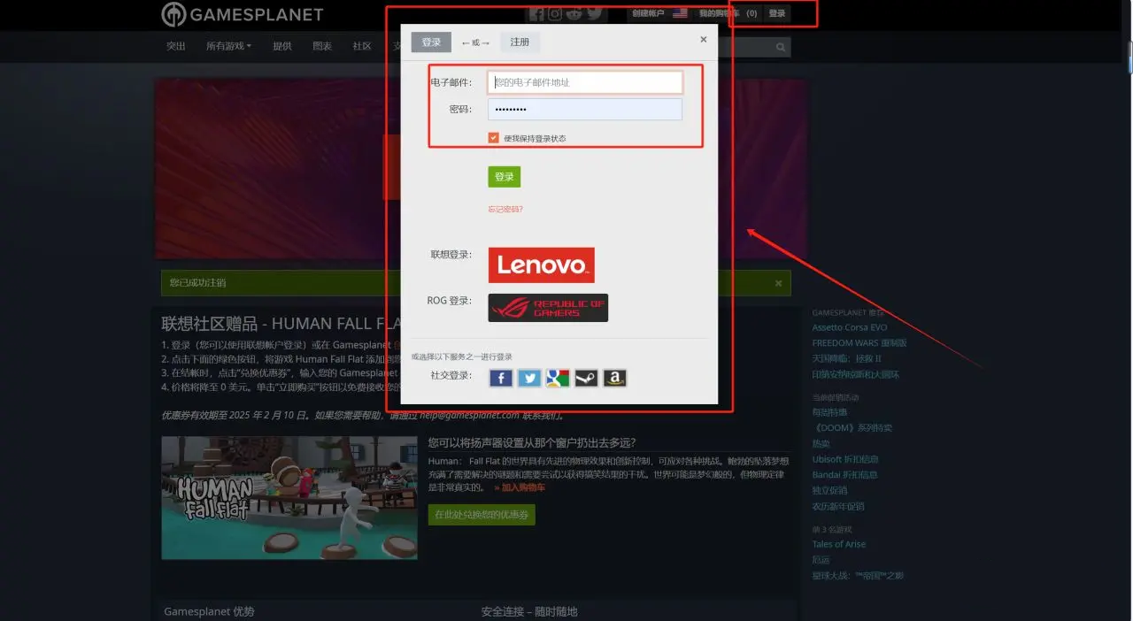
Task: Click the 忘记密码? link
Action: (505, 210)
